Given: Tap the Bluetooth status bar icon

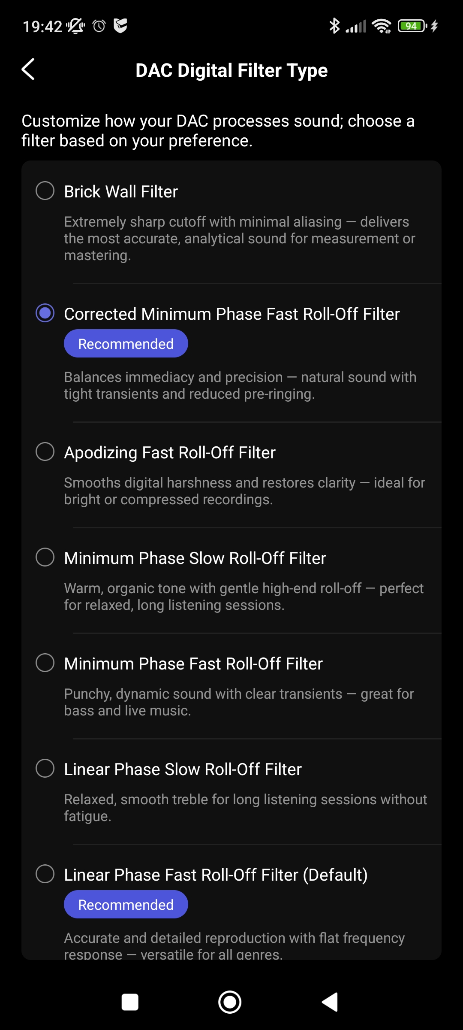Looking at the screenshot, I should point(334,26).
